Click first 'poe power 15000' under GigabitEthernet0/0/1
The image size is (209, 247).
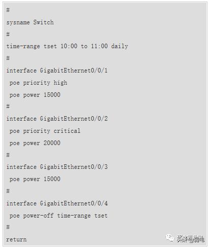click(x=35, y=95)
